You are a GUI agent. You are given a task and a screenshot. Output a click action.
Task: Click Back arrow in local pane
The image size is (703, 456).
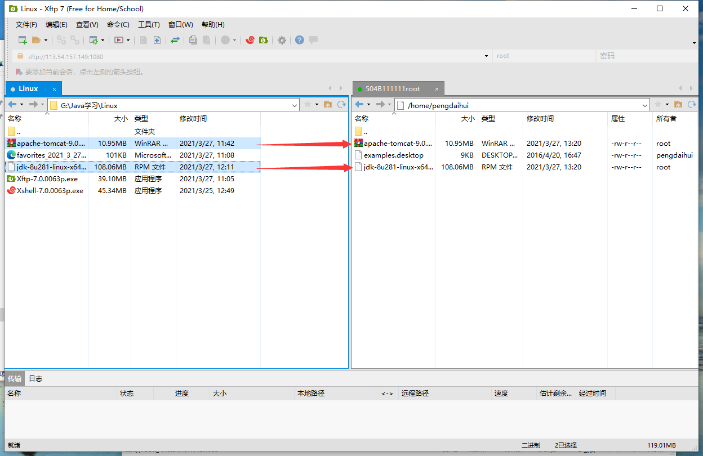coord(12,104)
